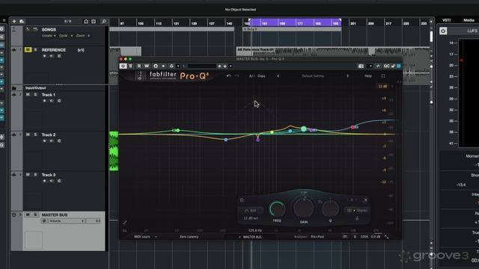Mute Track 1

pyautogui.click(x=28, y=95)
